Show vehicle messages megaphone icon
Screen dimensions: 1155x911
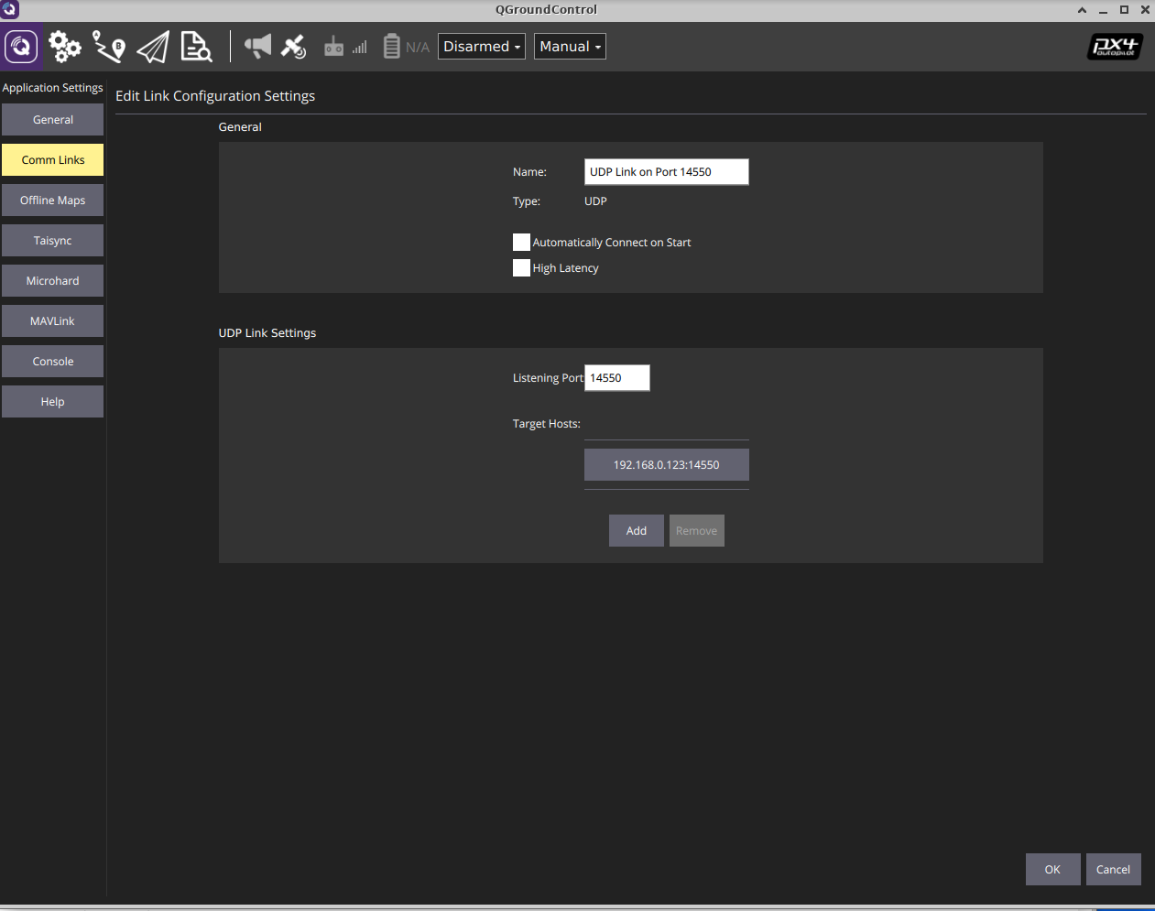pos(257,46)
